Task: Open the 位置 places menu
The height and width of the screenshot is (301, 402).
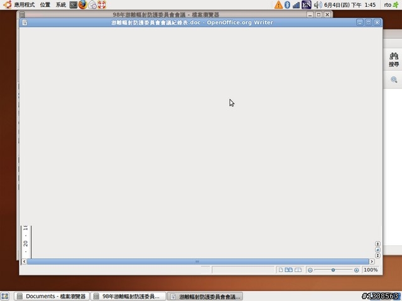Action: point(45,4)
